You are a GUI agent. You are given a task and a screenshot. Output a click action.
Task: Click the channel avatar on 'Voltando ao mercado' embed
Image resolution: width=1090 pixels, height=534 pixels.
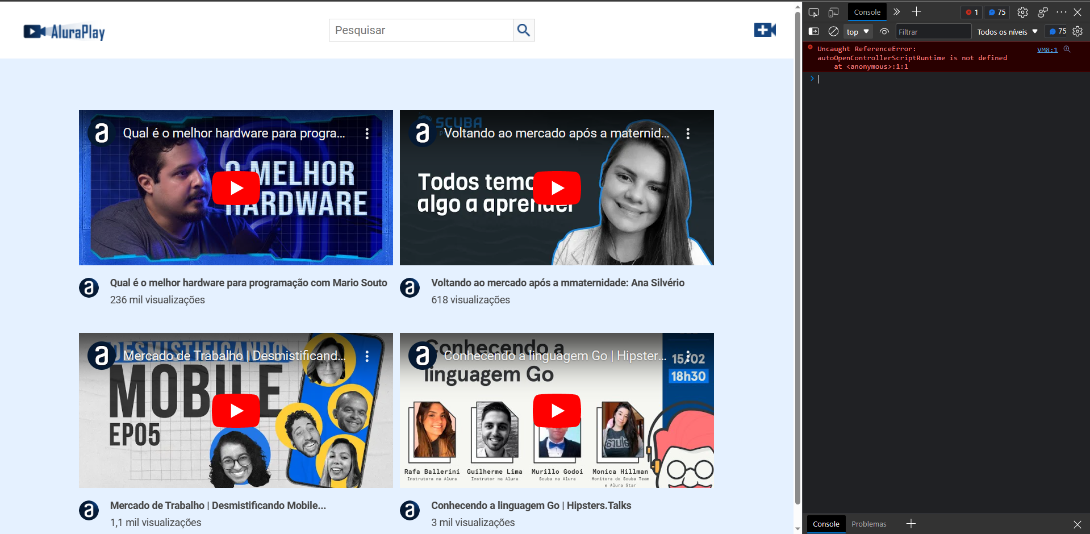pyautogui.click(x=423, y=133)
